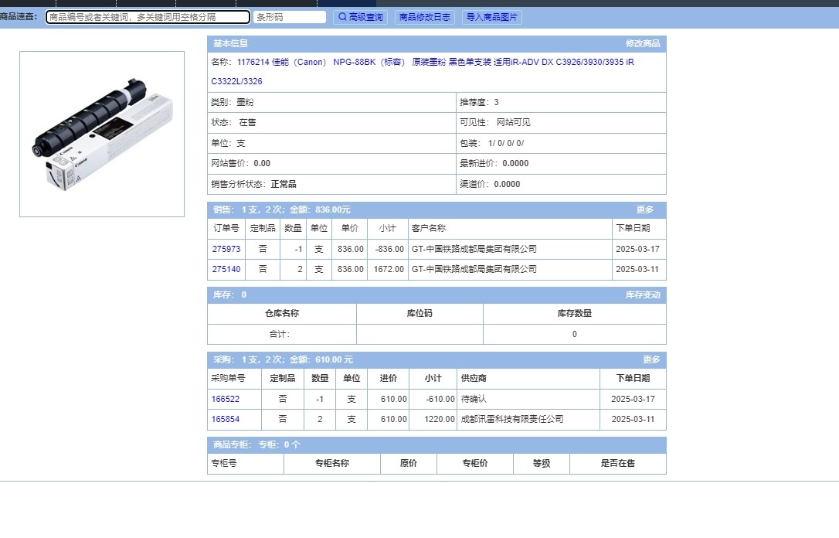Select the 单位 value 支 in basic info
Image resolution: width=839 pixels, height=538 pixels.
[241, 144]
